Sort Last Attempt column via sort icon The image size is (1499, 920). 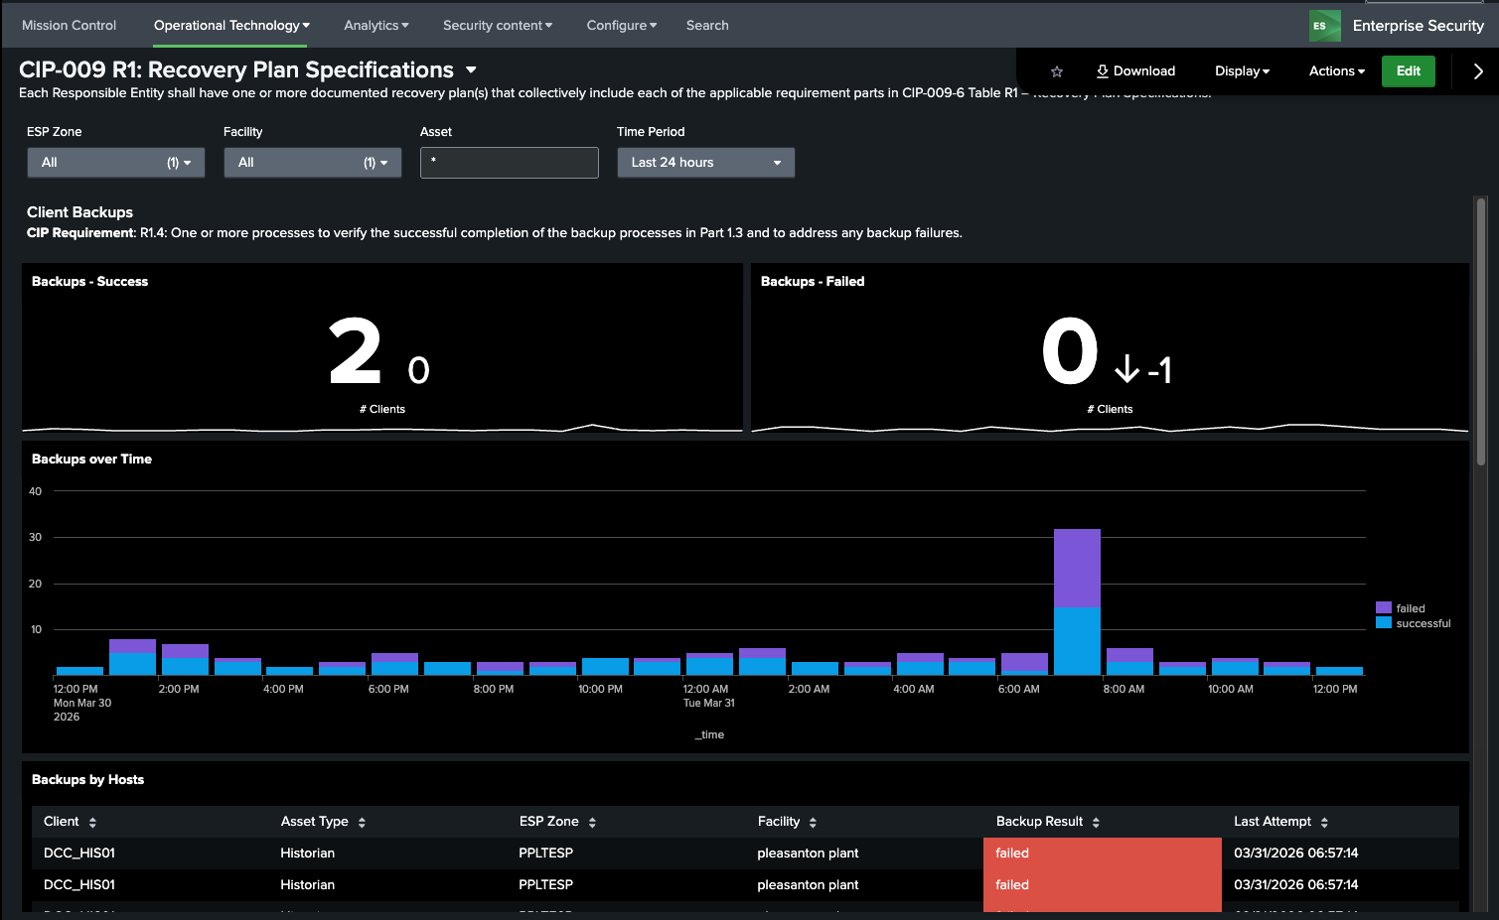1324,823
